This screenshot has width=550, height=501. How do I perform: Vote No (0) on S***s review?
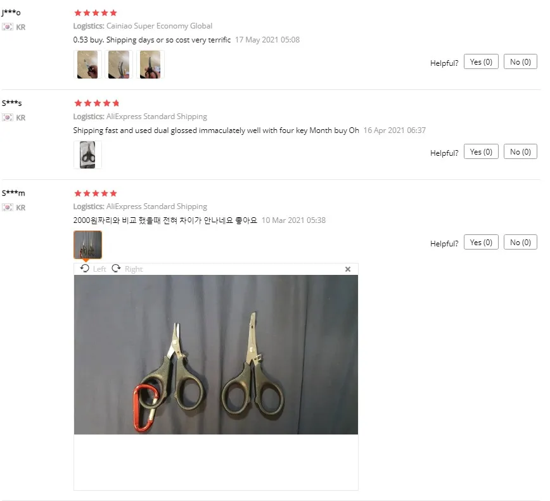(520, 151)
